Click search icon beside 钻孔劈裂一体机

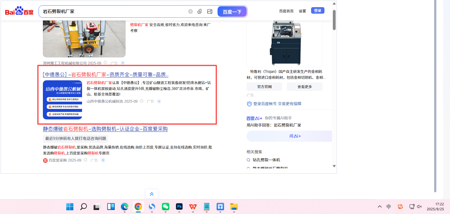(248, 160)
